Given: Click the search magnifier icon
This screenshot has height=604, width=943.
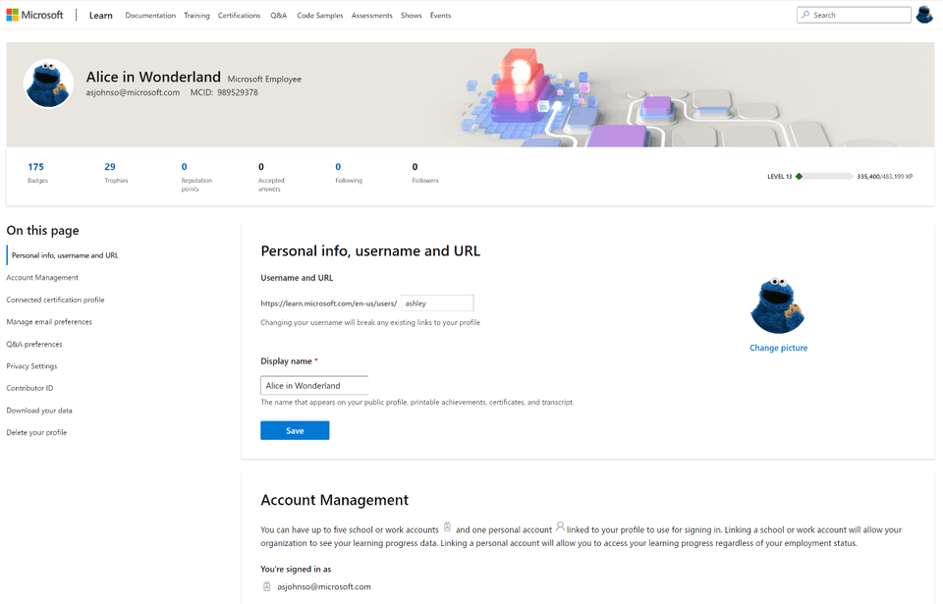Looking at the screenshot, I should (805, 15).
